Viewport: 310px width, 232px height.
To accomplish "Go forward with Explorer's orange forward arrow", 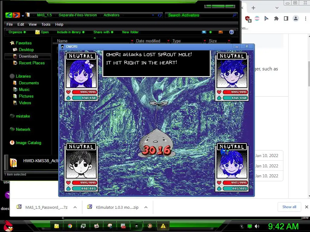I will [16, 15].
